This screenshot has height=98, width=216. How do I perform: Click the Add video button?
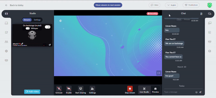[x=32, y=92]
